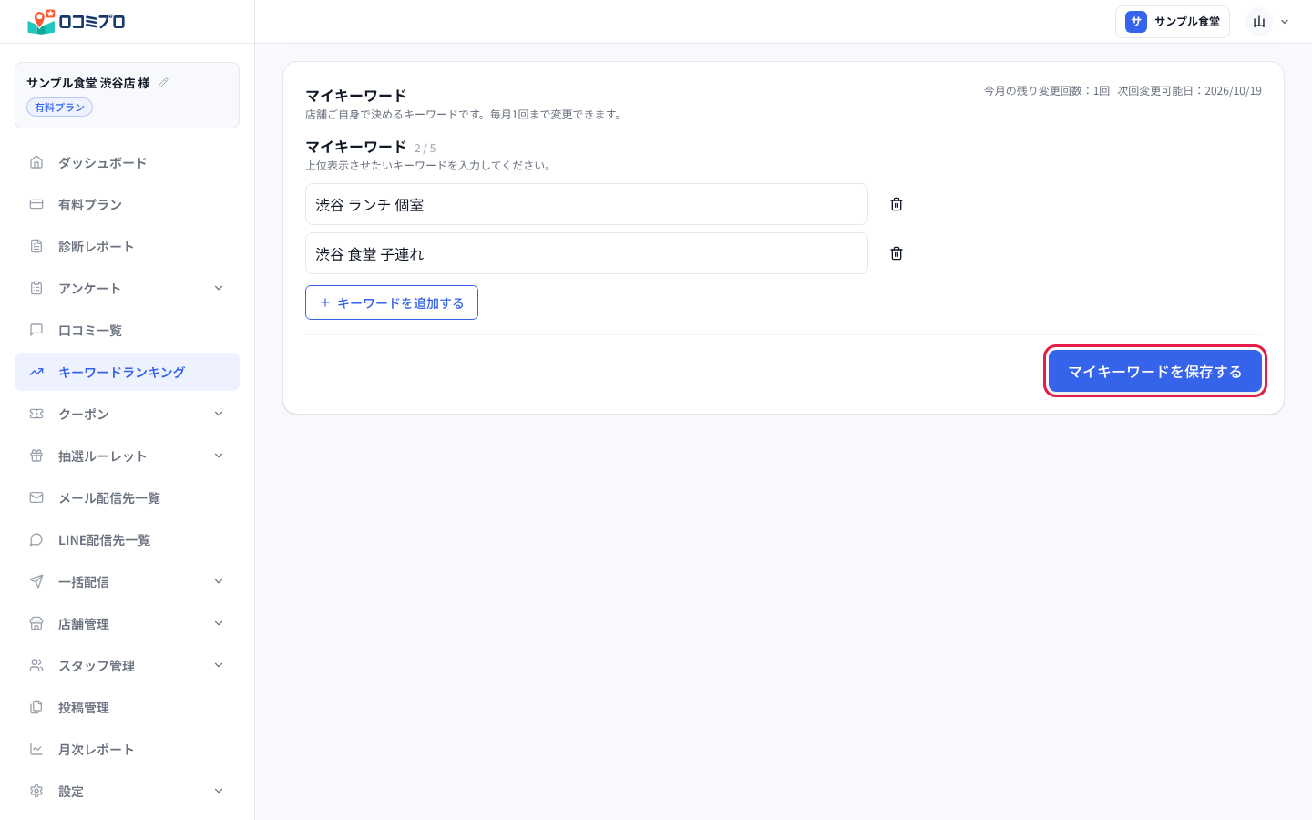Expand the クーポン submenu chevron
Image resolution: width=1312 pixels, height=820 pixels.
click(x=219, y=414)
